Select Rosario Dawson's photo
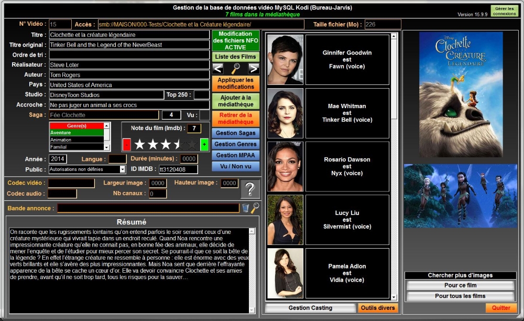The width and height of the screenshot is (524, 321). tap(285, 166)
